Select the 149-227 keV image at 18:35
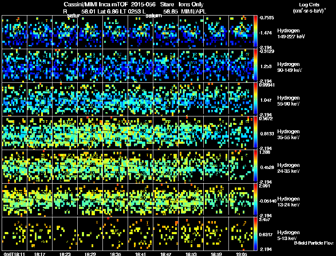Viewport: 336px width, 256px height. click(115, 32)
